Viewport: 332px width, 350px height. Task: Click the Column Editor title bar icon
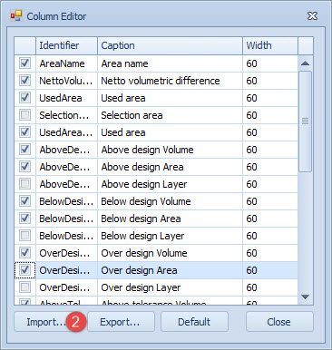point(16,15)
